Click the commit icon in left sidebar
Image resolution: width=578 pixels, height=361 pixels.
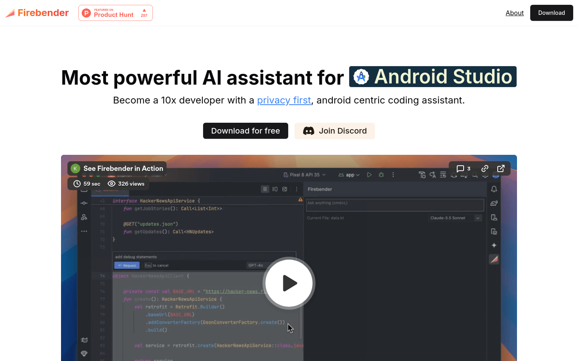coord(84,203)
